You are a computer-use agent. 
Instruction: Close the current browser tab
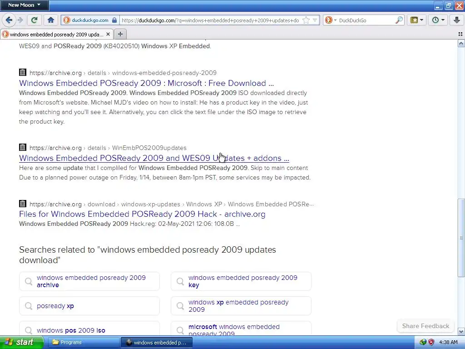[x=108, y=34]
